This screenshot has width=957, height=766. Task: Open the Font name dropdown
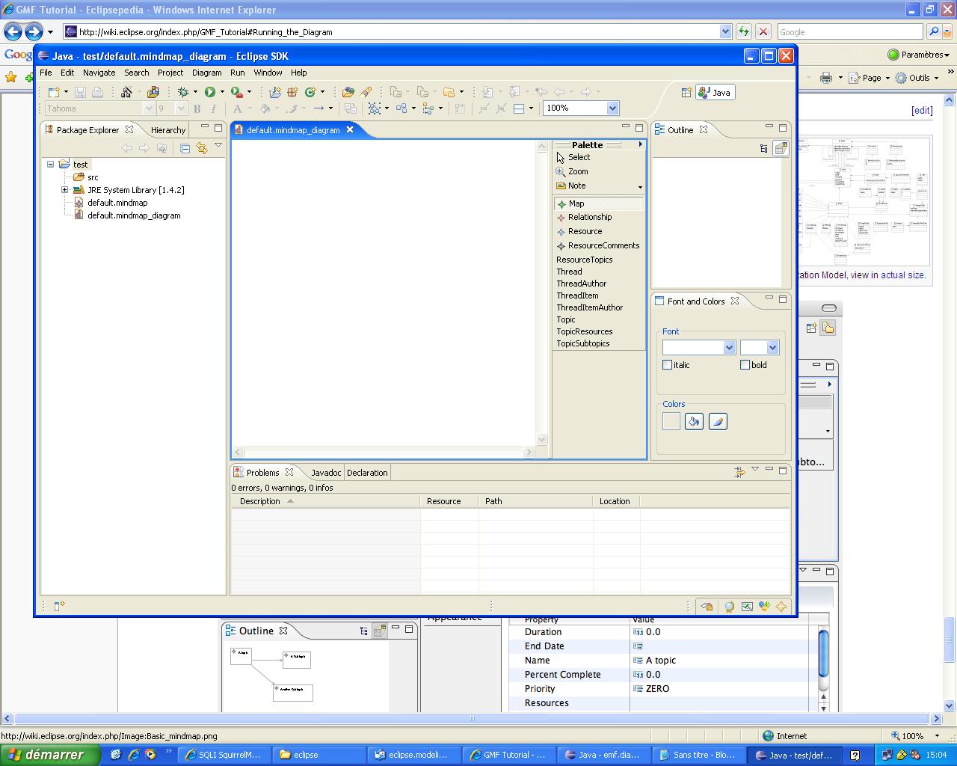tap(729, 348)
